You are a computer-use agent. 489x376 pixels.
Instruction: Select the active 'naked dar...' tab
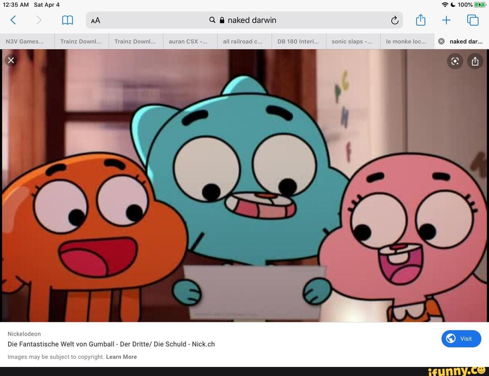(x=461, y=42)
